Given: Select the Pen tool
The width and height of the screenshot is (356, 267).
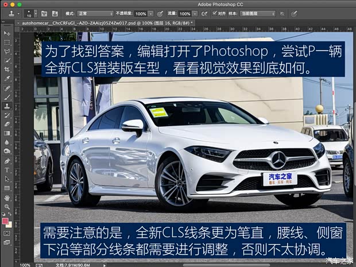Looking at the screenshot, I should 7,161.
